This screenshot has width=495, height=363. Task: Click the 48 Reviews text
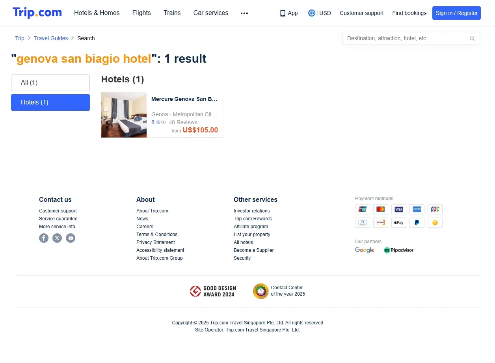point(183,122)
